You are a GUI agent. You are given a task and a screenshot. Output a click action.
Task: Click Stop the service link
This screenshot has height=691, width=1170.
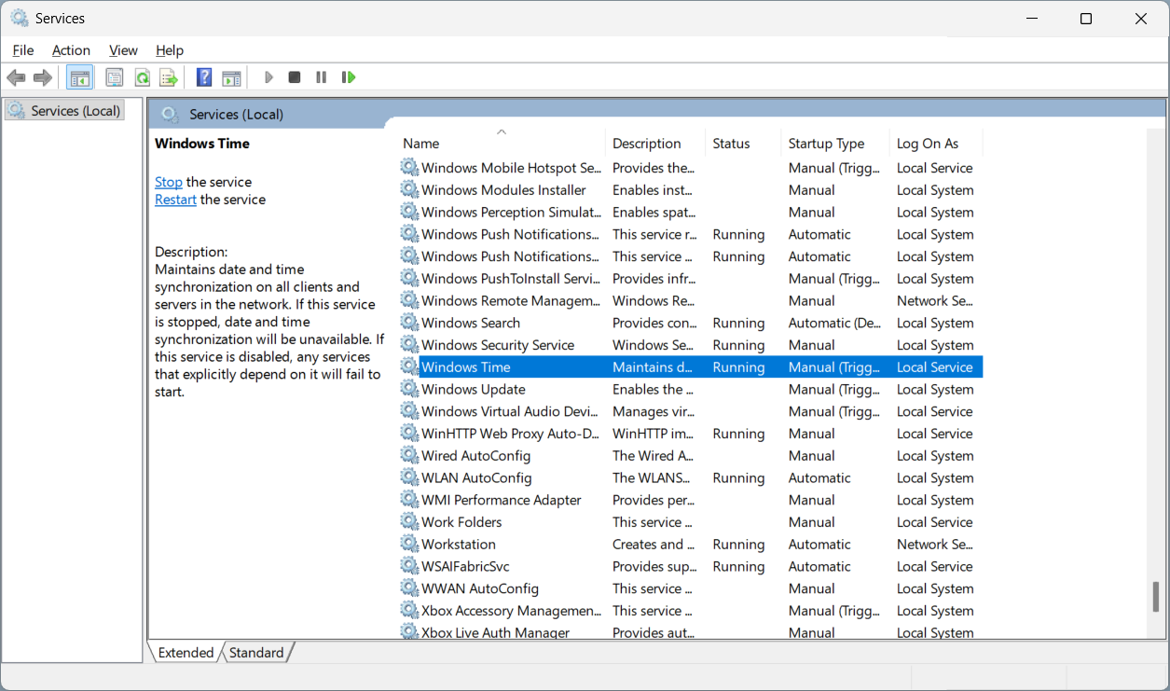(169, 182)
